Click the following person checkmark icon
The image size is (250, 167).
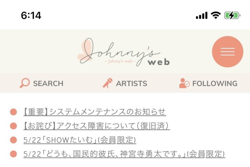(x=184, y=83)
